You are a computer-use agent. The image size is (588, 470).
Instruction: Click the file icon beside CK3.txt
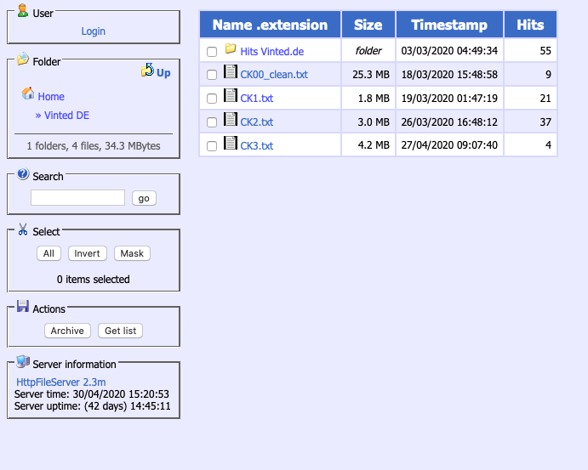(x=231, y=144)
